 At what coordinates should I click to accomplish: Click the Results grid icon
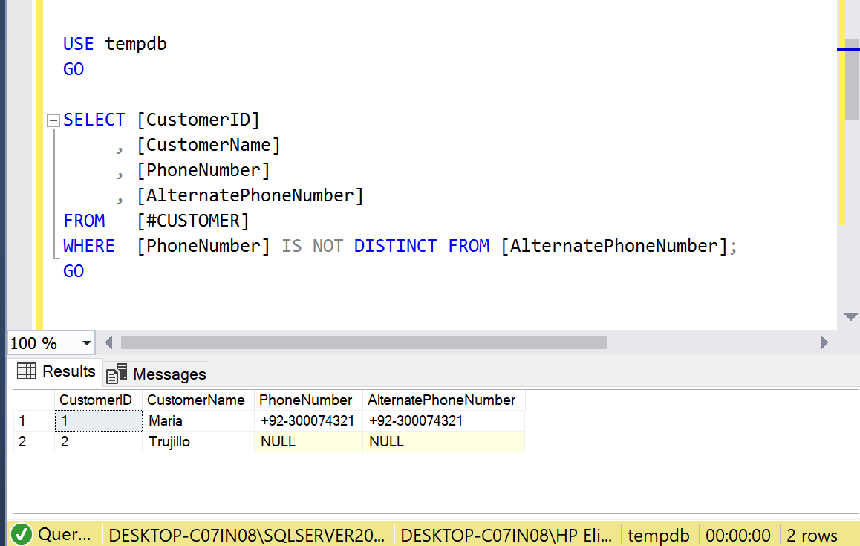coord(26,371)
